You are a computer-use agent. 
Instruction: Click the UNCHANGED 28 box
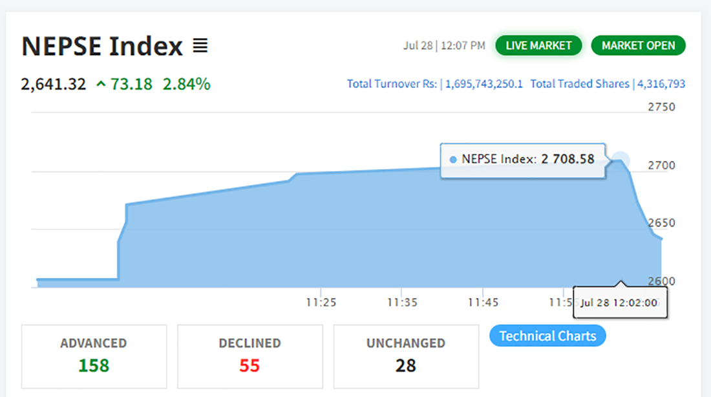coord(406,357)
